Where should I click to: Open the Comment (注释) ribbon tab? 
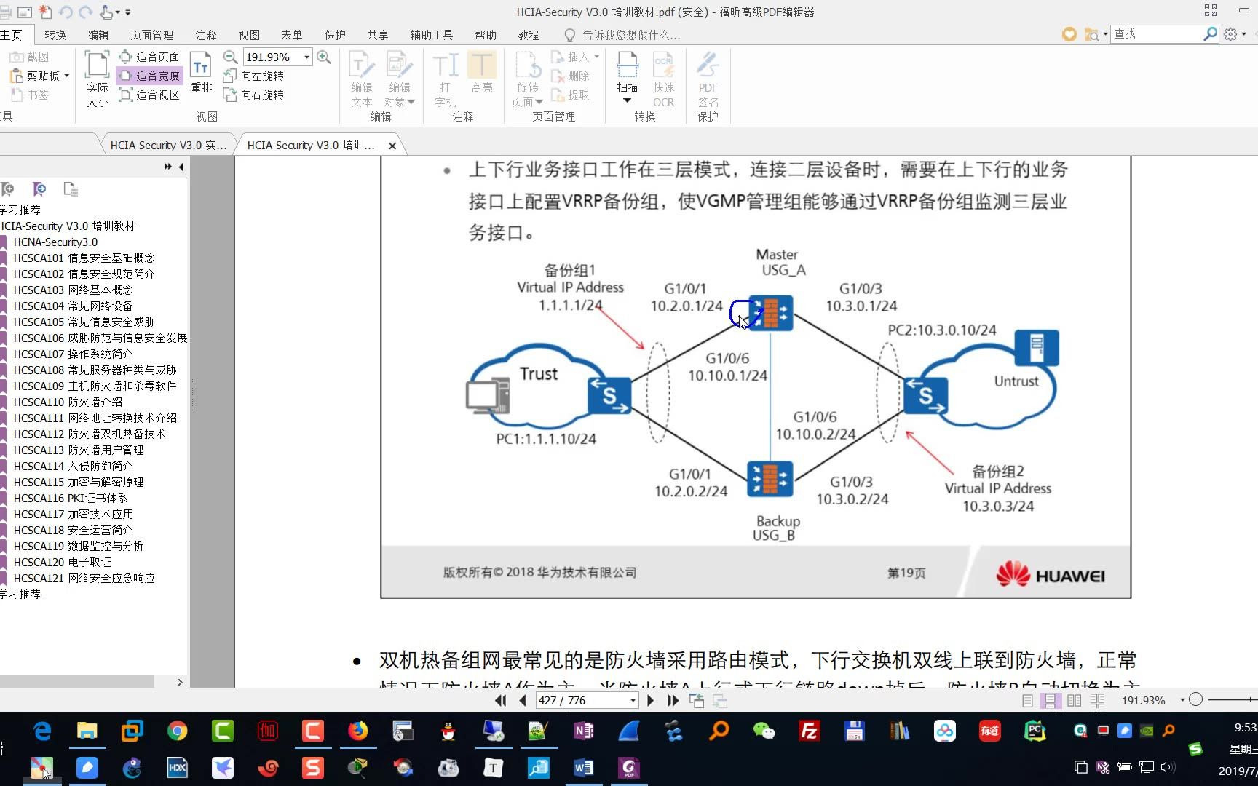coord(206,35)
